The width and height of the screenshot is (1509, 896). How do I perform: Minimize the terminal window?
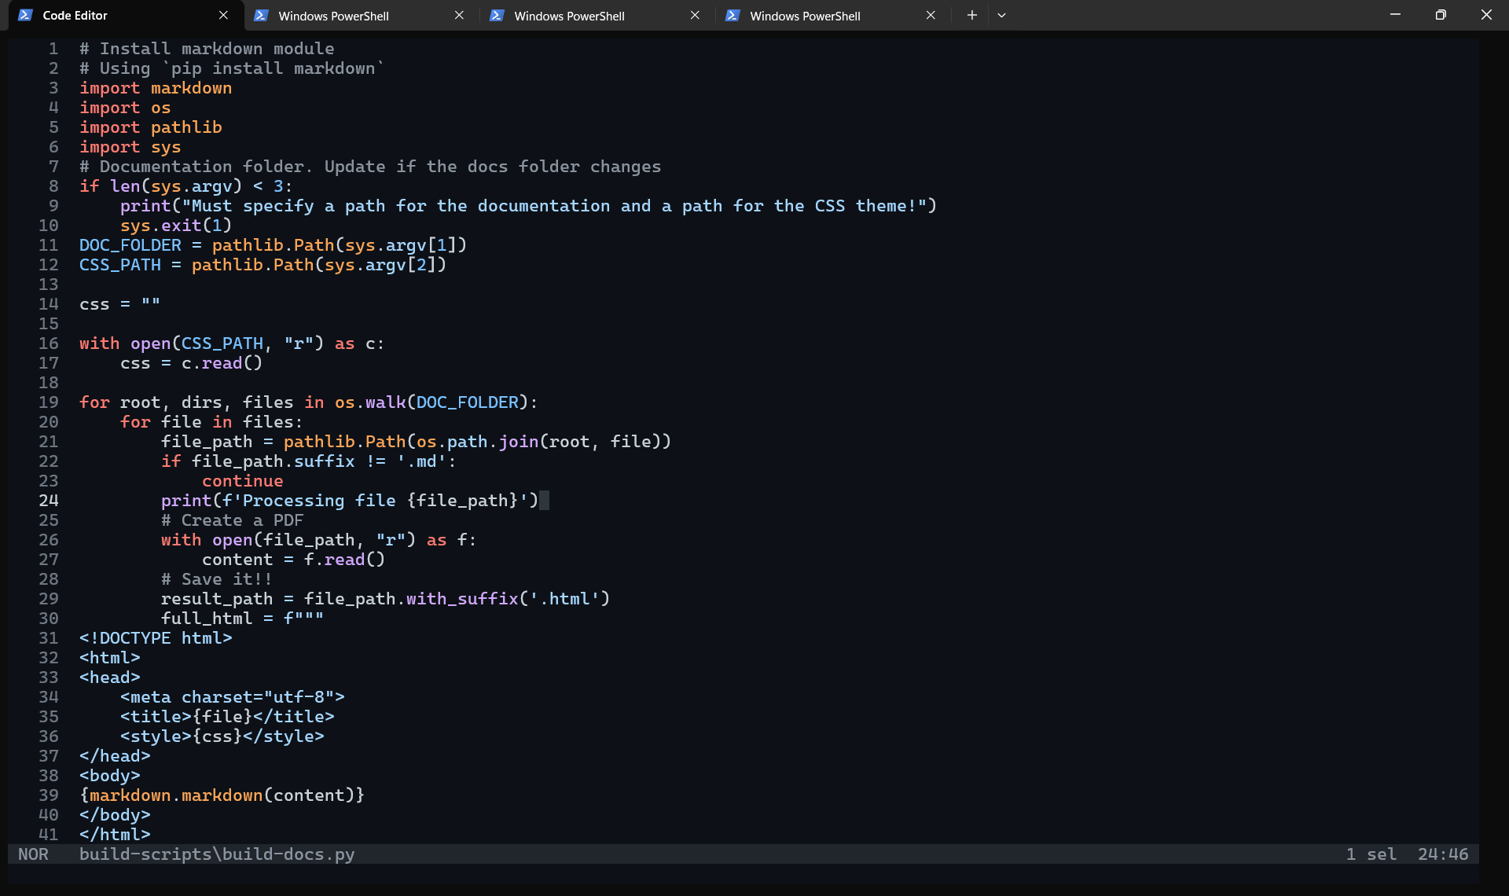1395,15
